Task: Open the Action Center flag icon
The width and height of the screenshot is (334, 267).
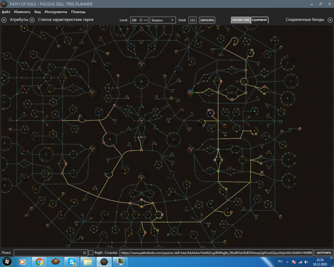Action: click(294, 262)
